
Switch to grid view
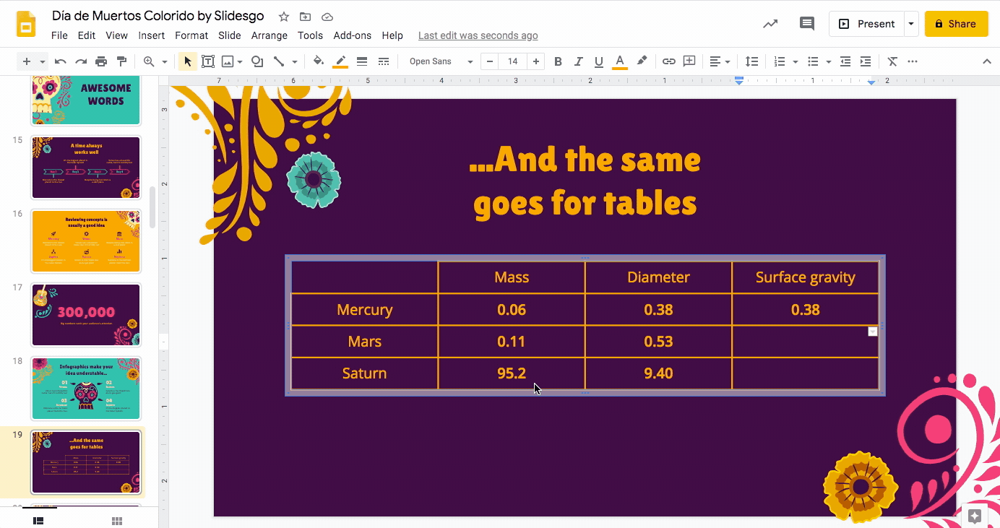click(x=116, y=521)
